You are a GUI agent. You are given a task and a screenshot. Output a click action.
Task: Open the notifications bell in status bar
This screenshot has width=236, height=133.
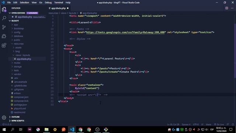pos(233,125)
